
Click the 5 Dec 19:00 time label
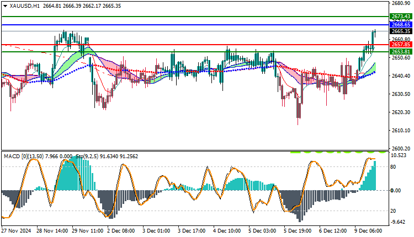tap(298, 231)
